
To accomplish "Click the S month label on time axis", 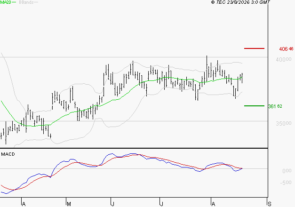I will tap(270, 204).
